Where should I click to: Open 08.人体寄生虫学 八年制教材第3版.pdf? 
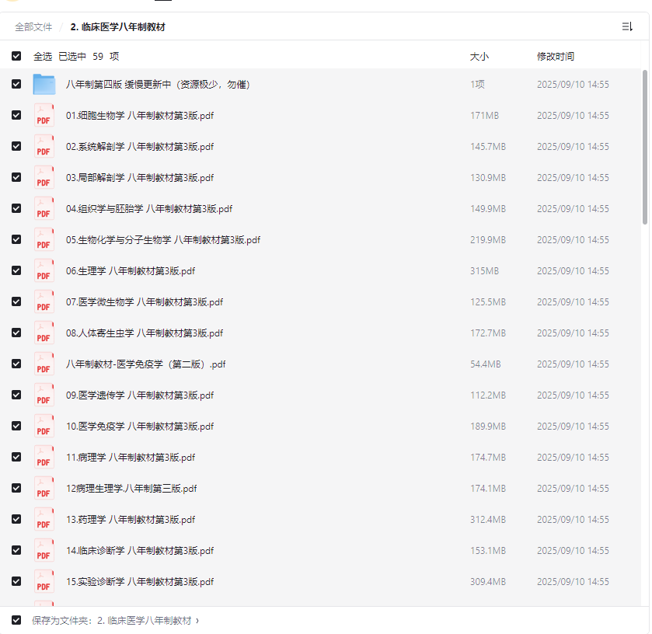(145, 333)
